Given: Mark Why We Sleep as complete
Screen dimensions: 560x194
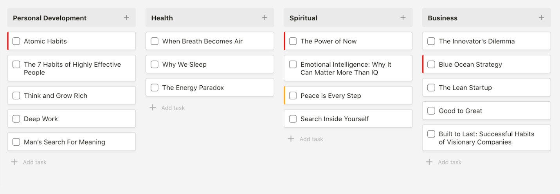Looking at the screenshot, I should click(x=155, y=64).
